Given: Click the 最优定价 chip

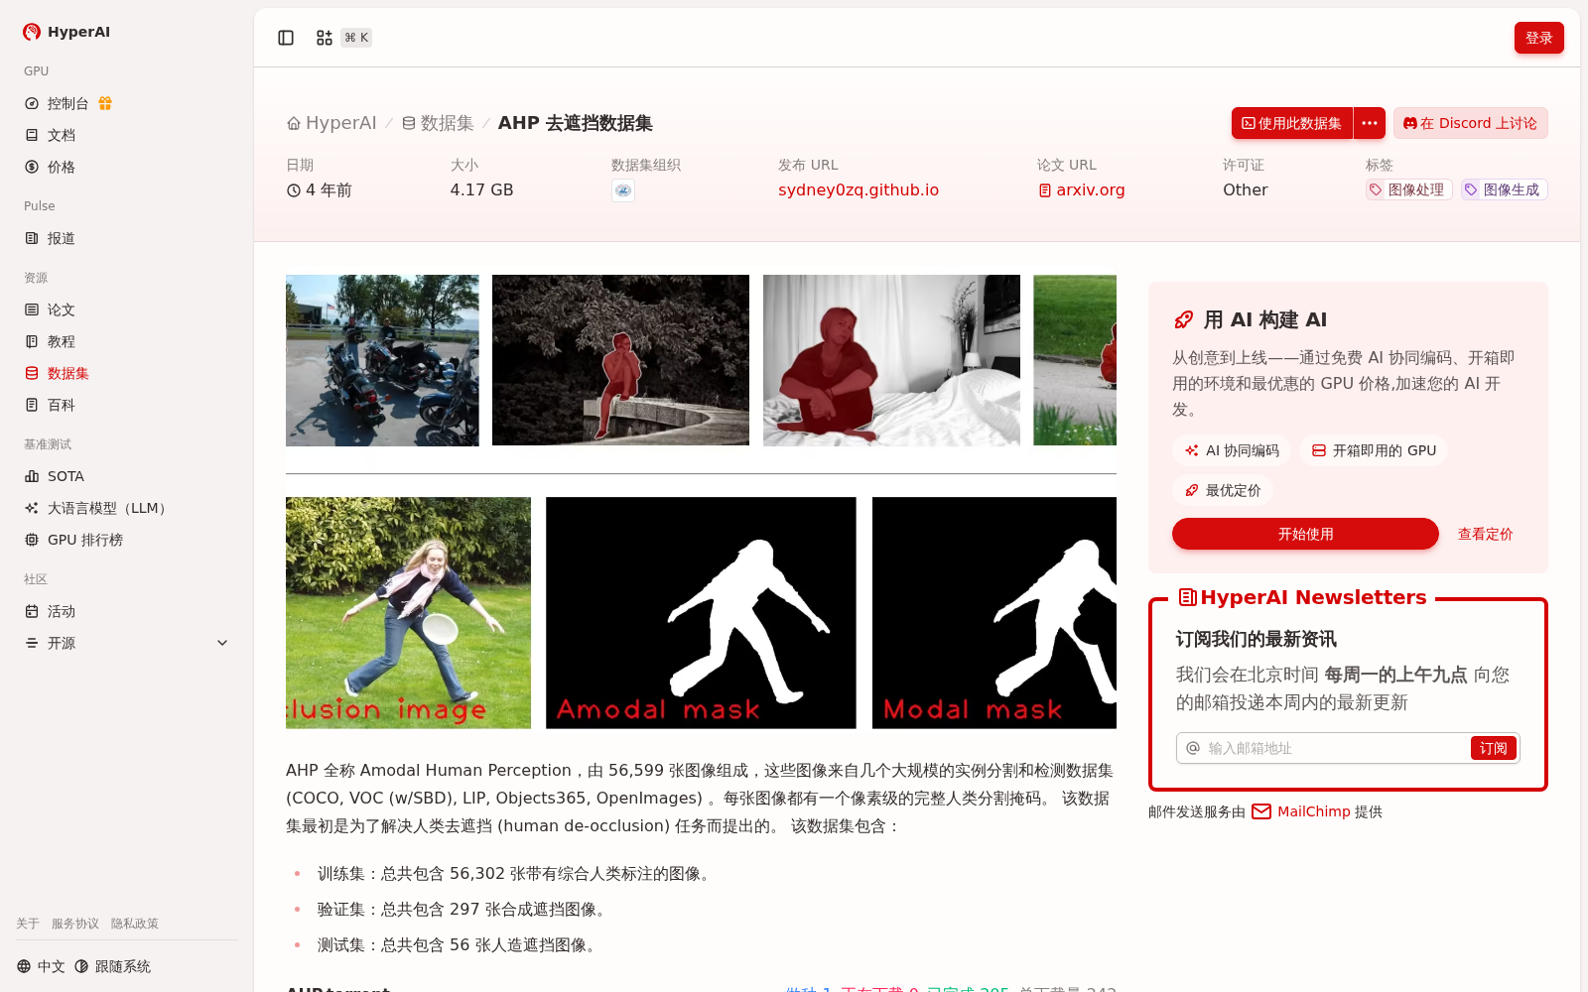Looking at the screenshot, I should (1223, 490).
